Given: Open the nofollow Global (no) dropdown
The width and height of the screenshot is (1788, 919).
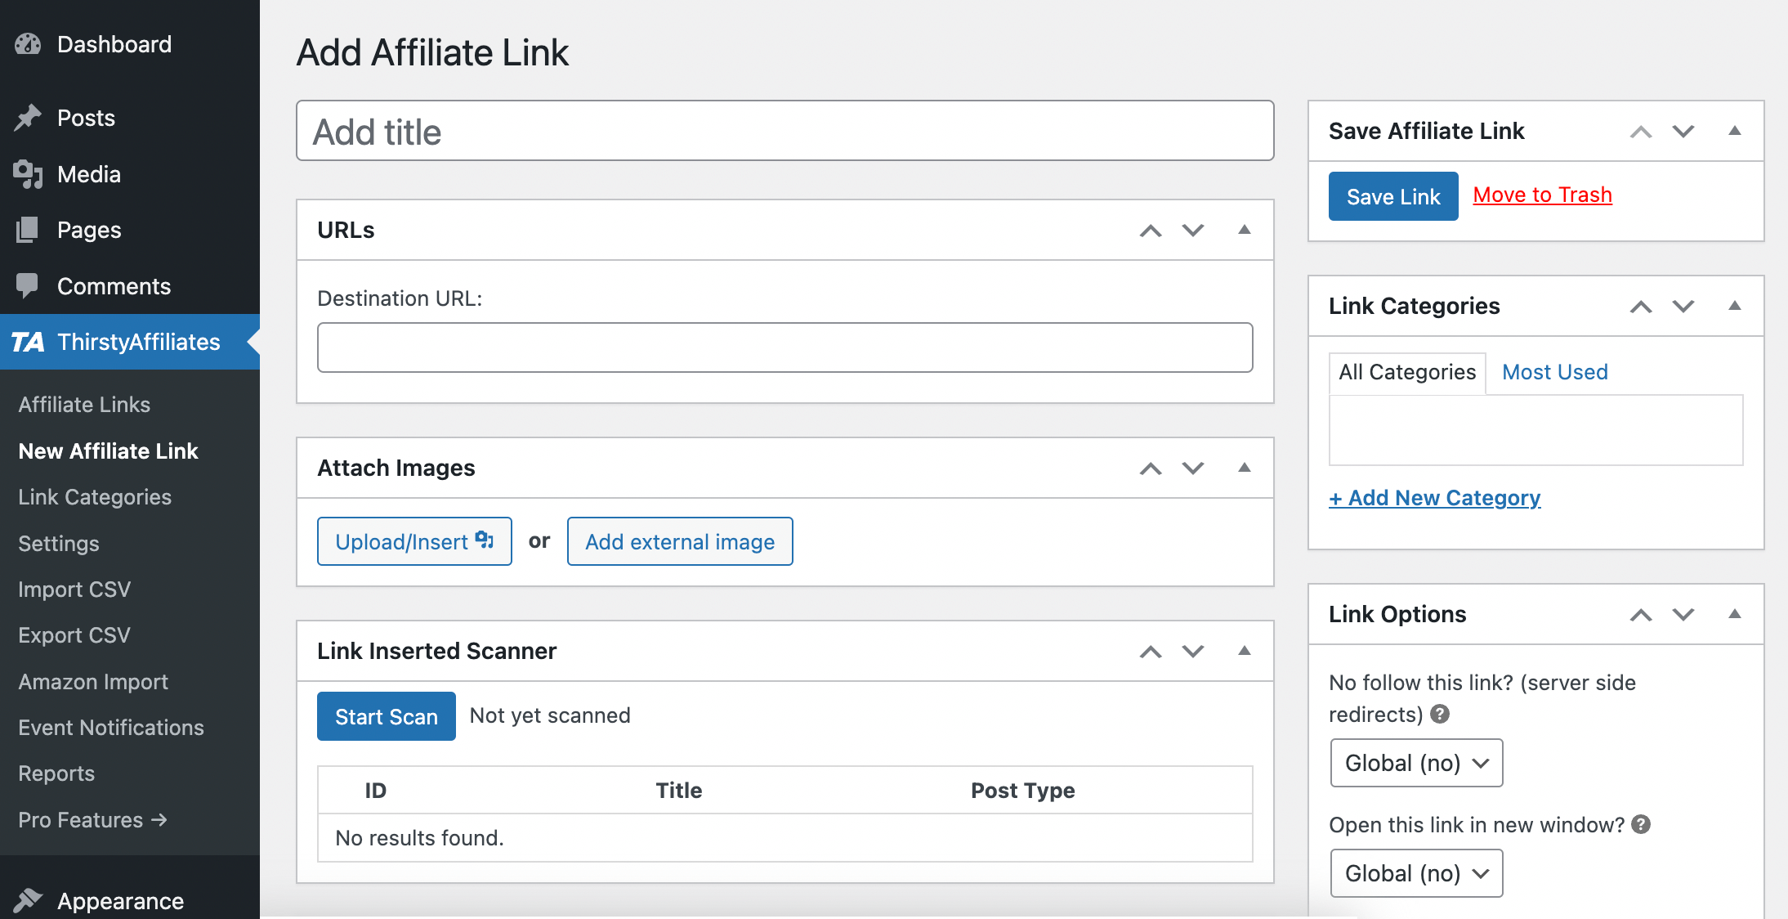Looking at the screenshot, I should pos(1416,762).
